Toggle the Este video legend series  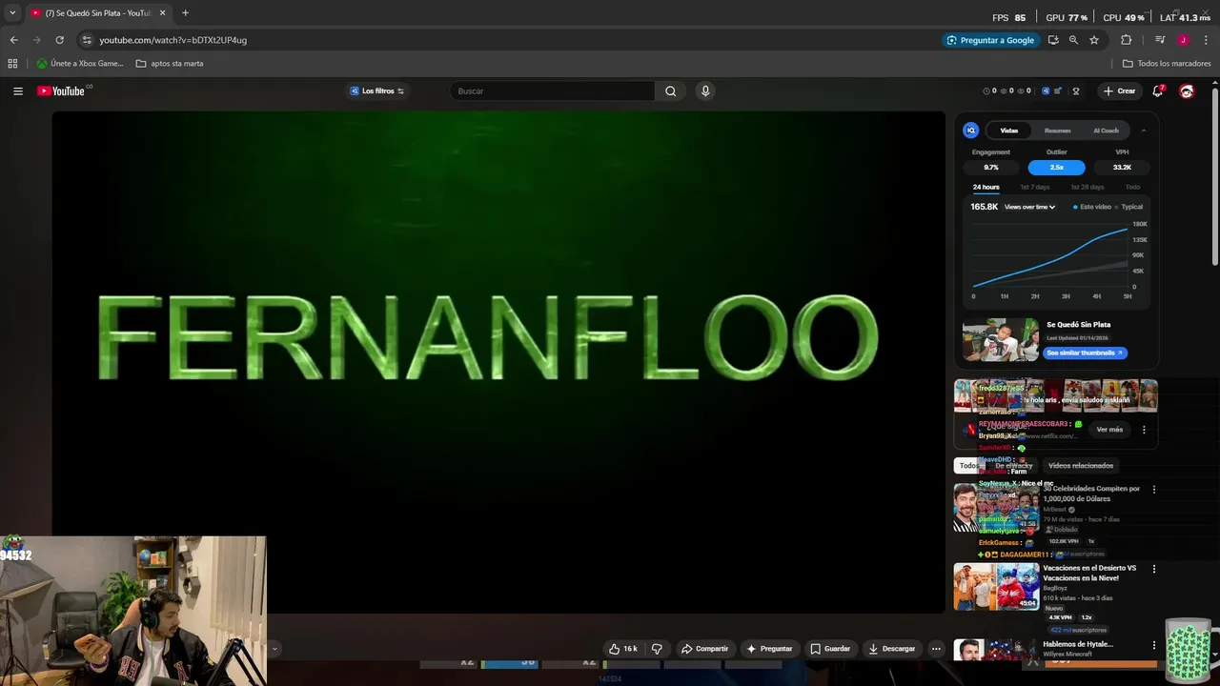point(1092,207)
